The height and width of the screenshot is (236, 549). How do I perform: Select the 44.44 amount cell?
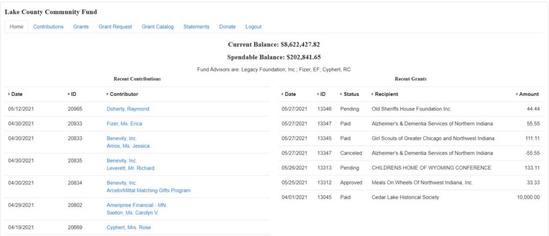click(533, 109)
